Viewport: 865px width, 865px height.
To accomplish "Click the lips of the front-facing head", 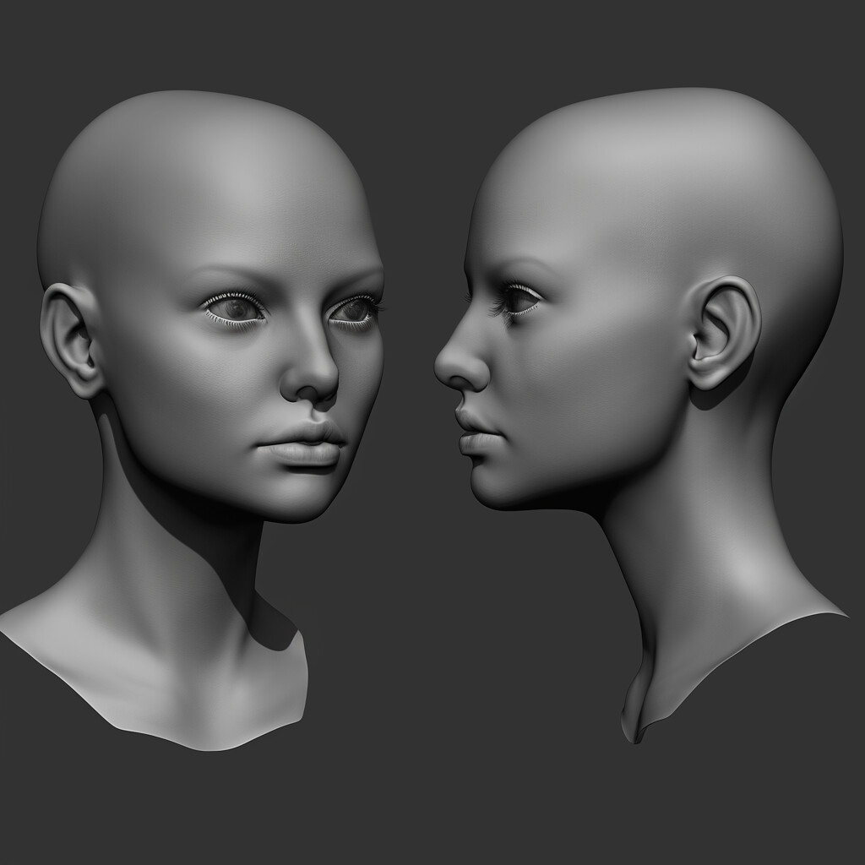I will point(296,452).
